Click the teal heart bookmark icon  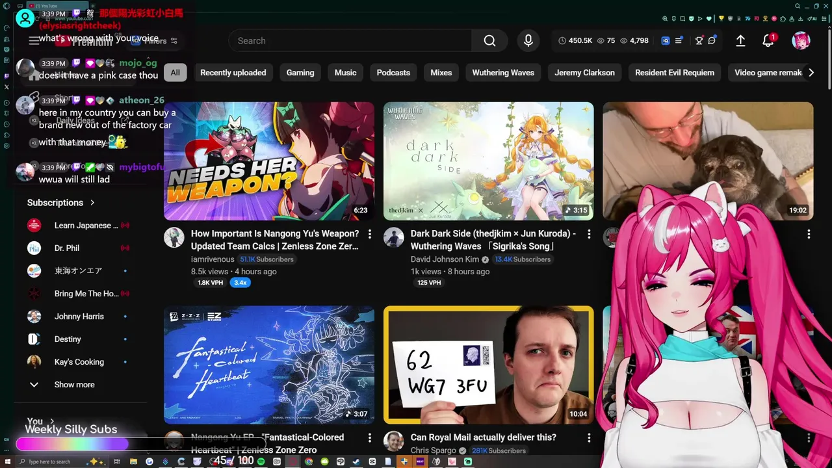click(x=709, y=18)
